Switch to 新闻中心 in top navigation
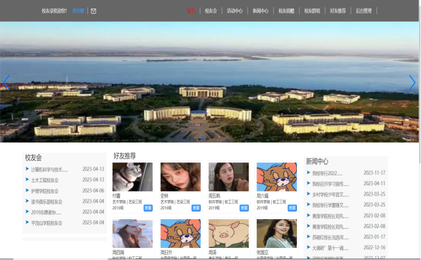Viewport: 421px width, 260px height. [x=260, y=11]
